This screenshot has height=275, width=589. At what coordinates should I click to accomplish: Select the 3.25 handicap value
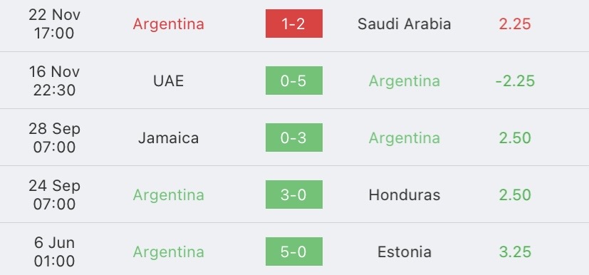[515, 251]
